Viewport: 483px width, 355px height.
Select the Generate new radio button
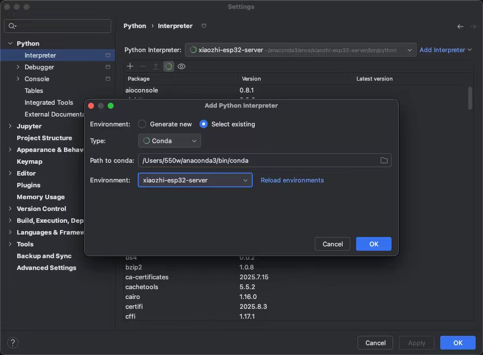(142, 124)
